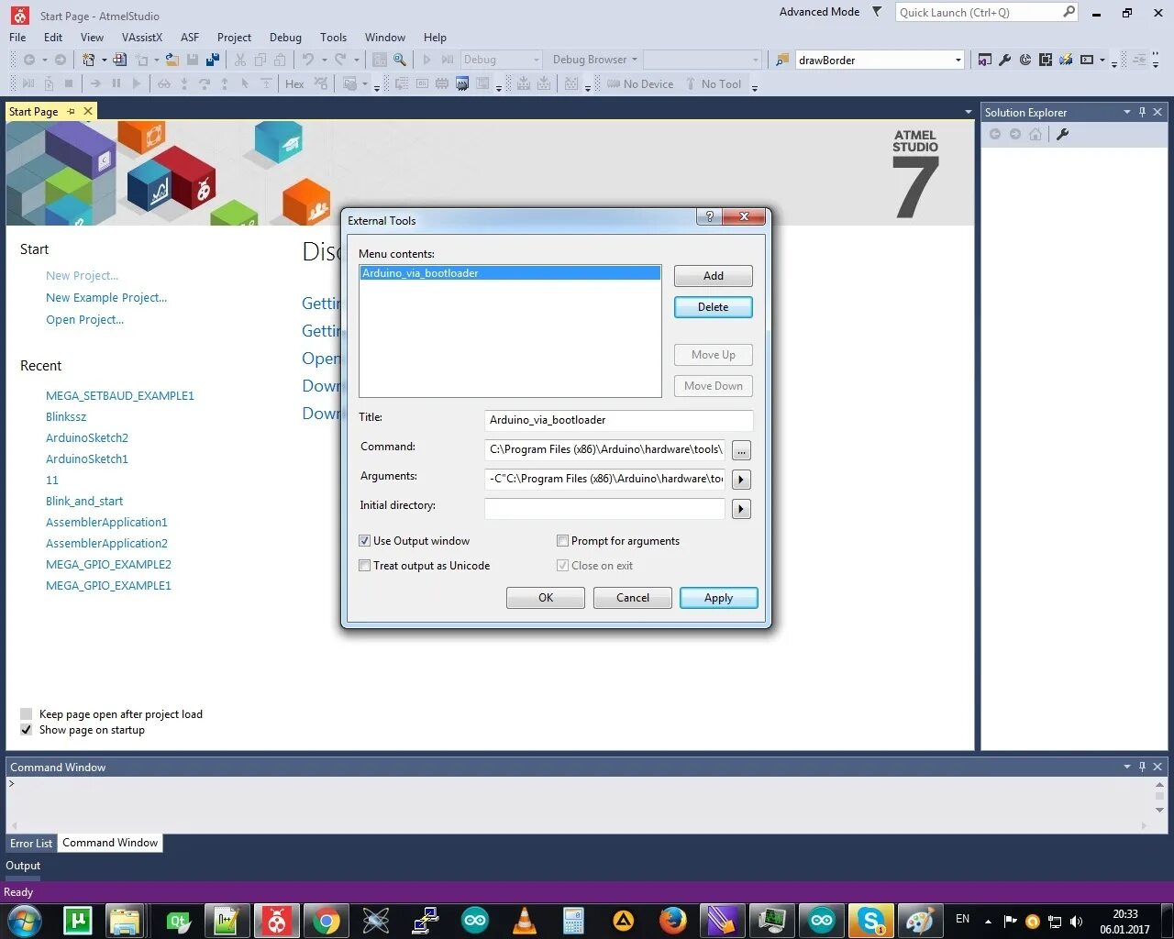This screenshot has height=939, width=1174.
Task: Uncheck Use Output window checkbox
Action: click(x=364, y=541)
